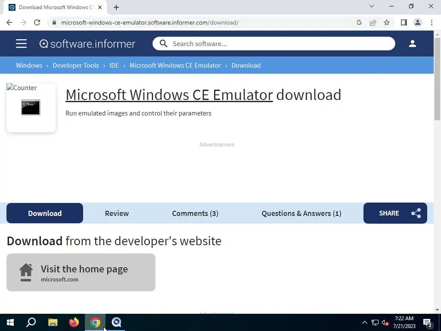Toggle the Chrome side panel
The image size is (441, 331).
point(404,22)
